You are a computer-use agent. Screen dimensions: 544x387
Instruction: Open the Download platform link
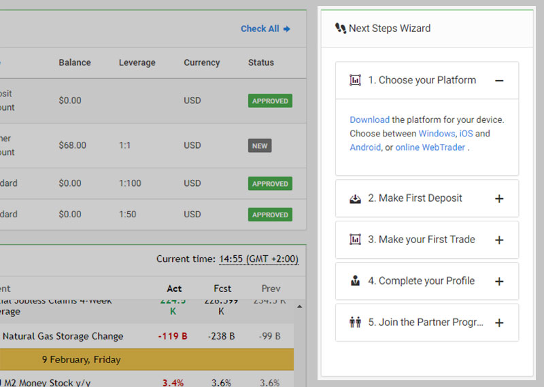[369, 119]
